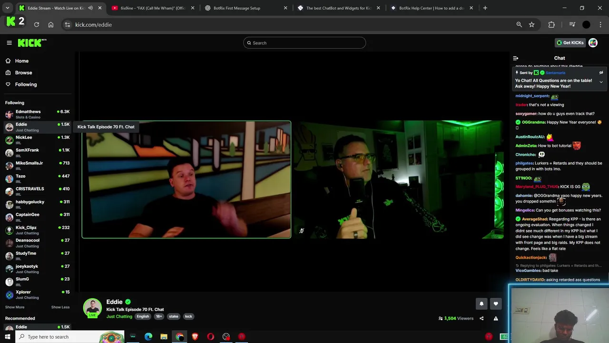Open the hamburger sidebar menu
This screenshot has height=343, width=609.
click(9, 43)
